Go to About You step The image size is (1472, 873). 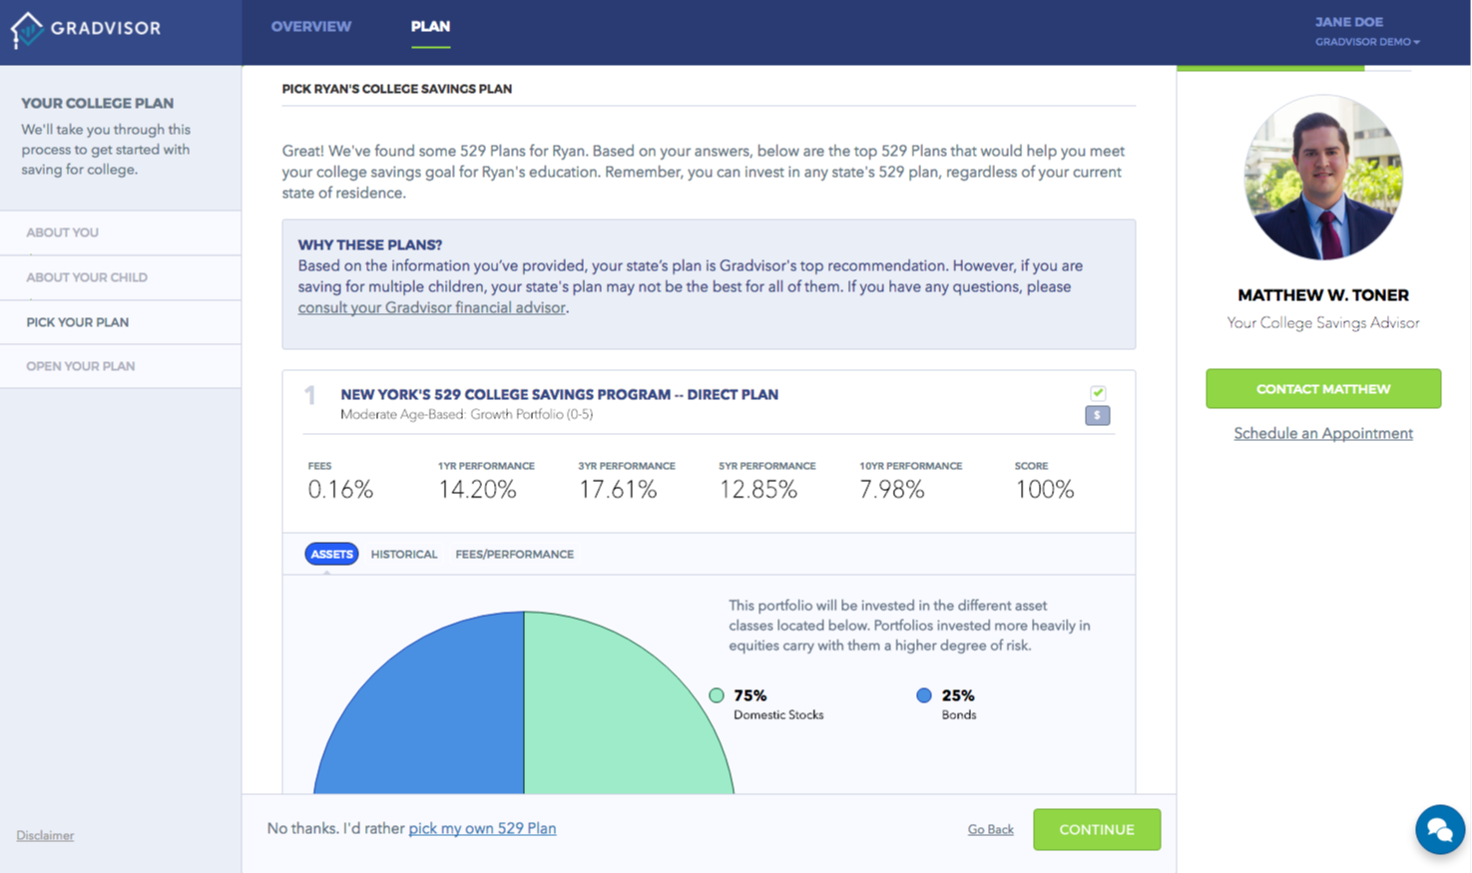pyautogui.click(x=121, y=232)
